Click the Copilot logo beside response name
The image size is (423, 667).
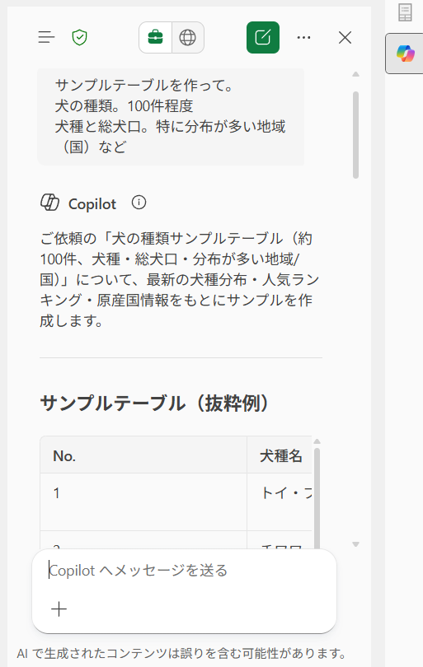(49, 203)
